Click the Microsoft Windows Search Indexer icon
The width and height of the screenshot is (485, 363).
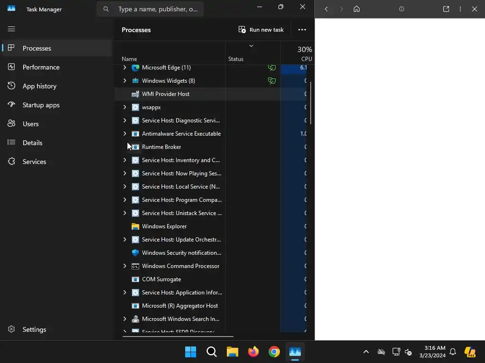[135, 319]
